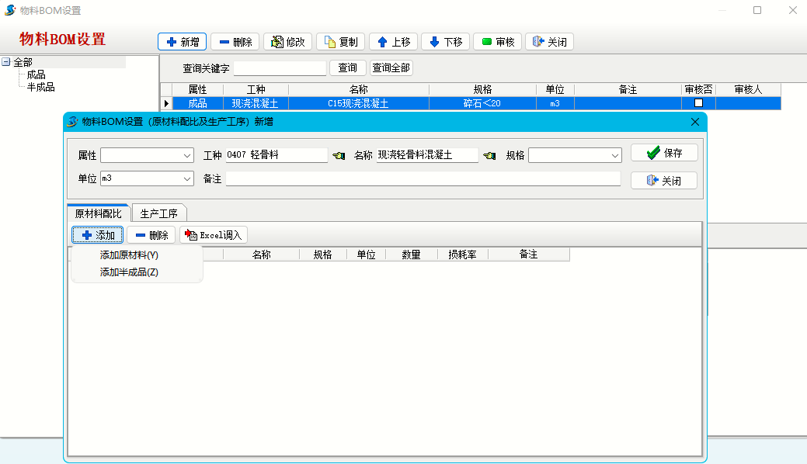Click the 查询全部 button
This screenshot has width=807, height=464.
(x=391, y=68)
